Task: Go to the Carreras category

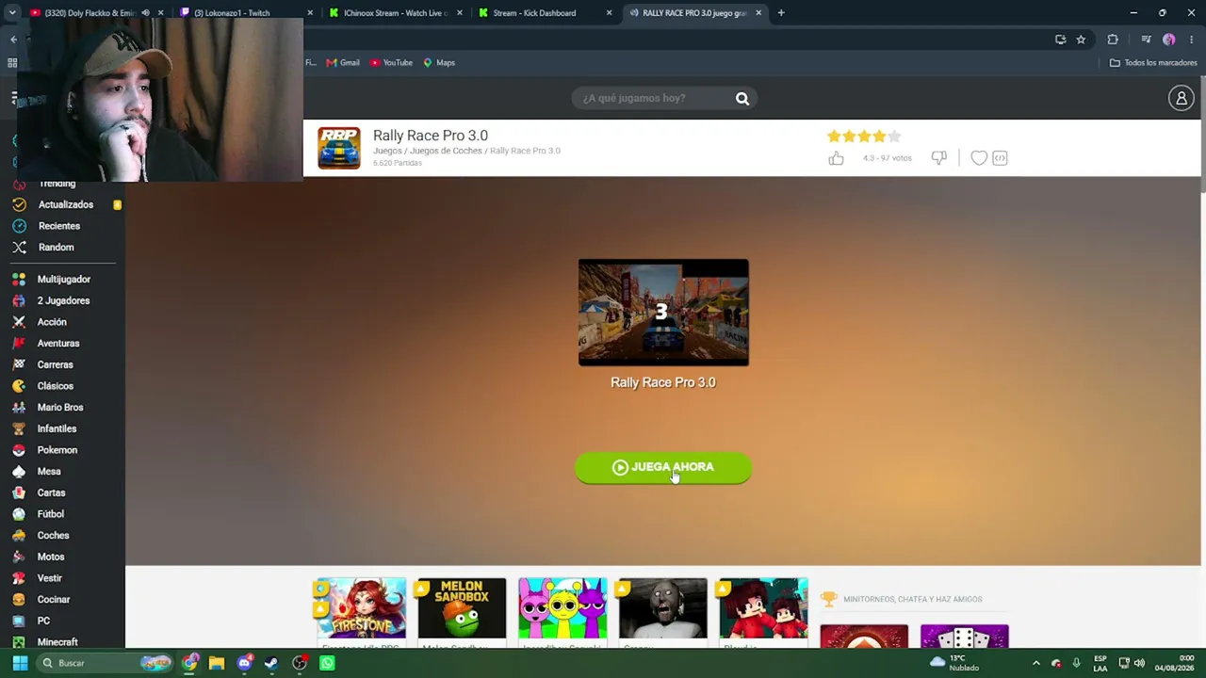Action: [x=55, y=364]
